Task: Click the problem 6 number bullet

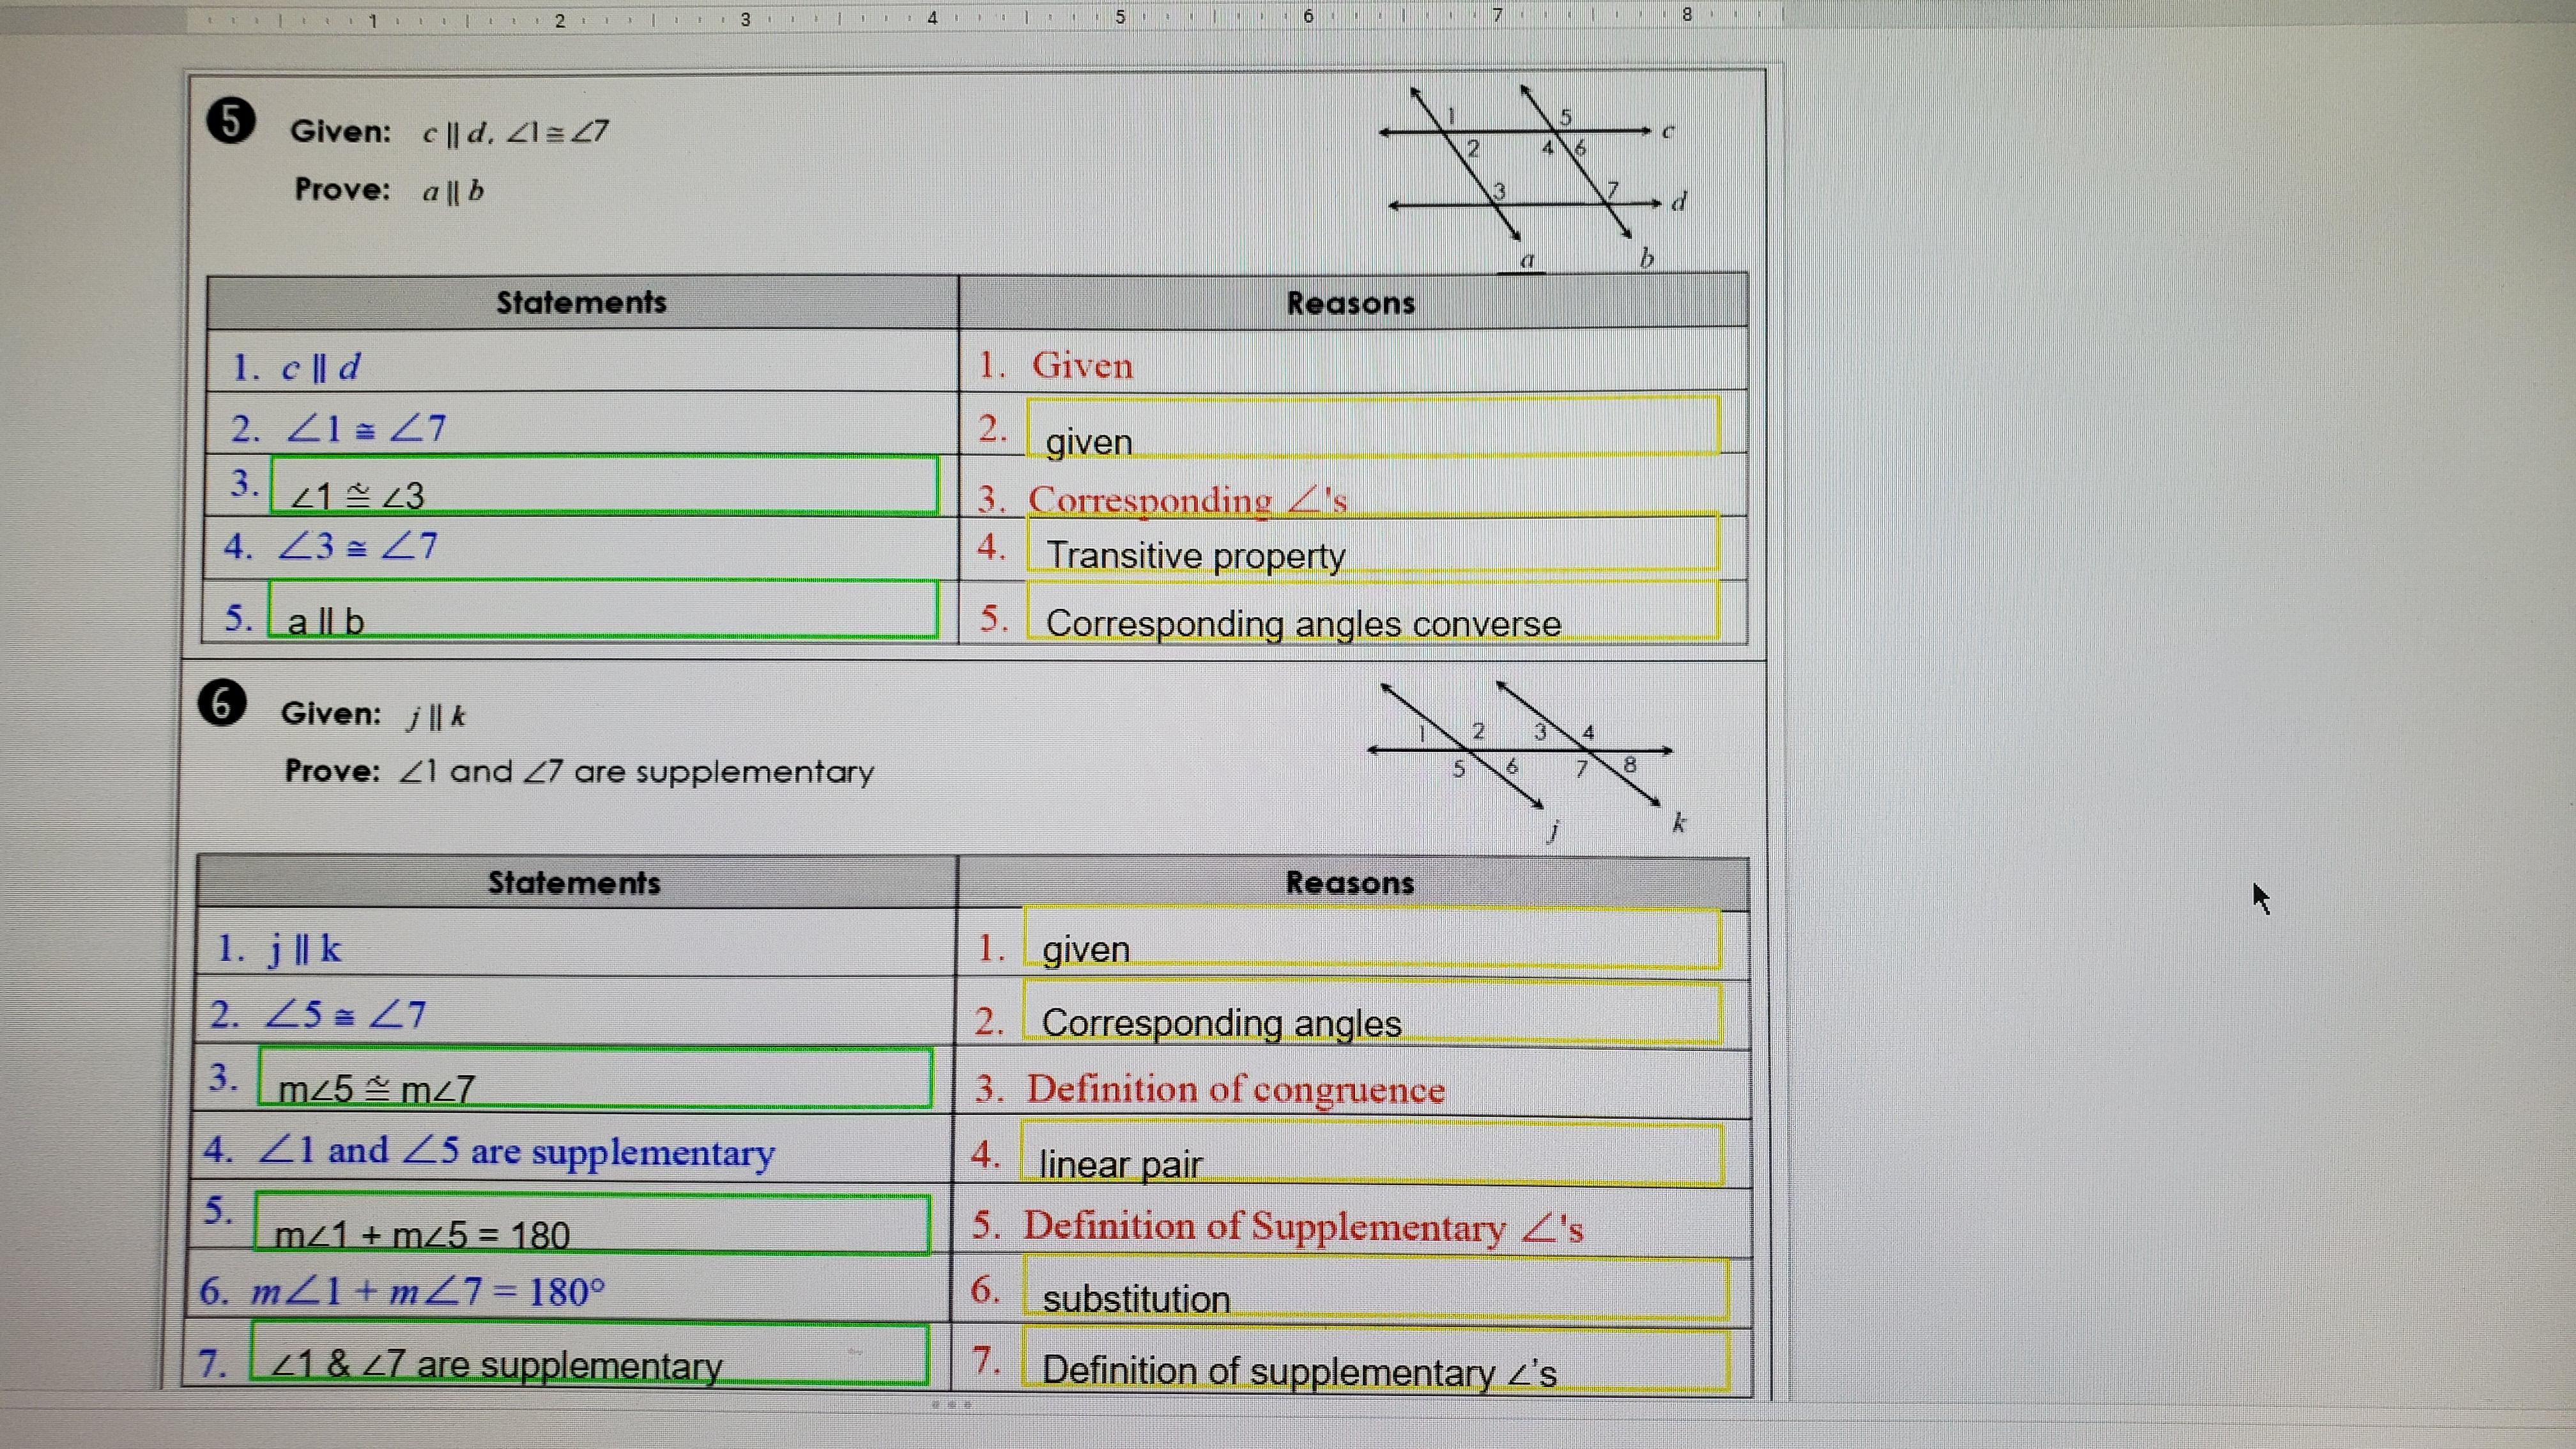Action: coord(222,703)
